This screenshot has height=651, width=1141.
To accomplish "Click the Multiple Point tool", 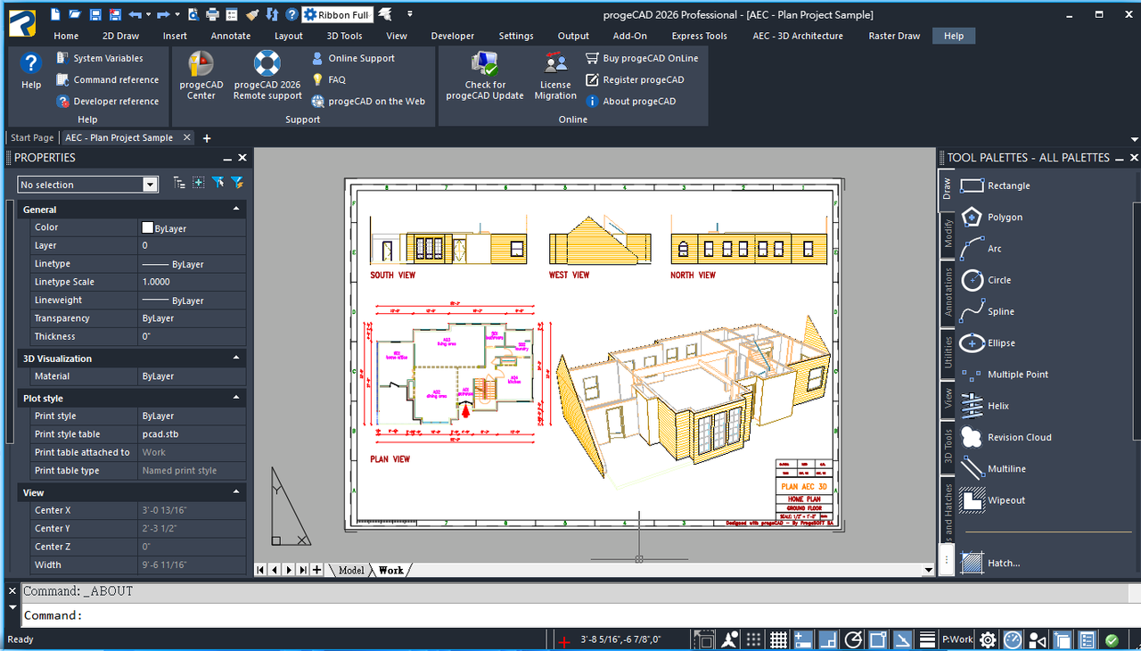I will (x=1006, y=375).
